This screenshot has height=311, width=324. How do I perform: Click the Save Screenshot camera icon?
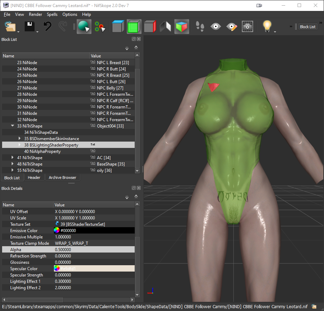247,27
